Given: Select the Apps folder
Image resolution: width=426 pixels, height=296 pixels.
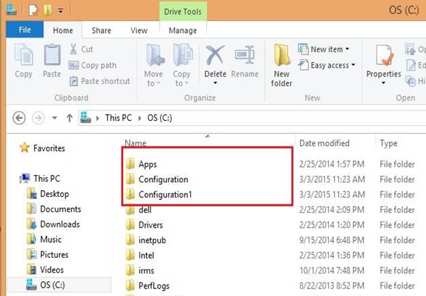Looking at the screenshot, I should coord(148,164).
